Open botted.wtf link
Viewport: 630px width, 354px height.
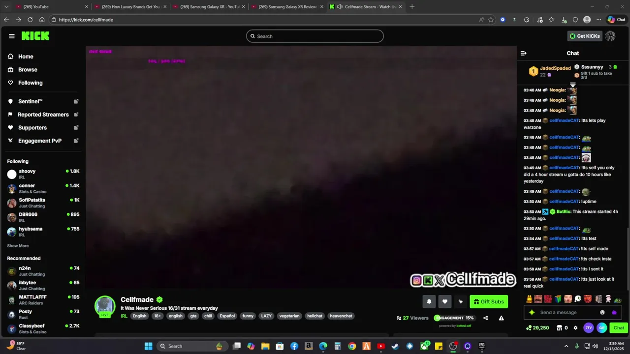[464, 325]
